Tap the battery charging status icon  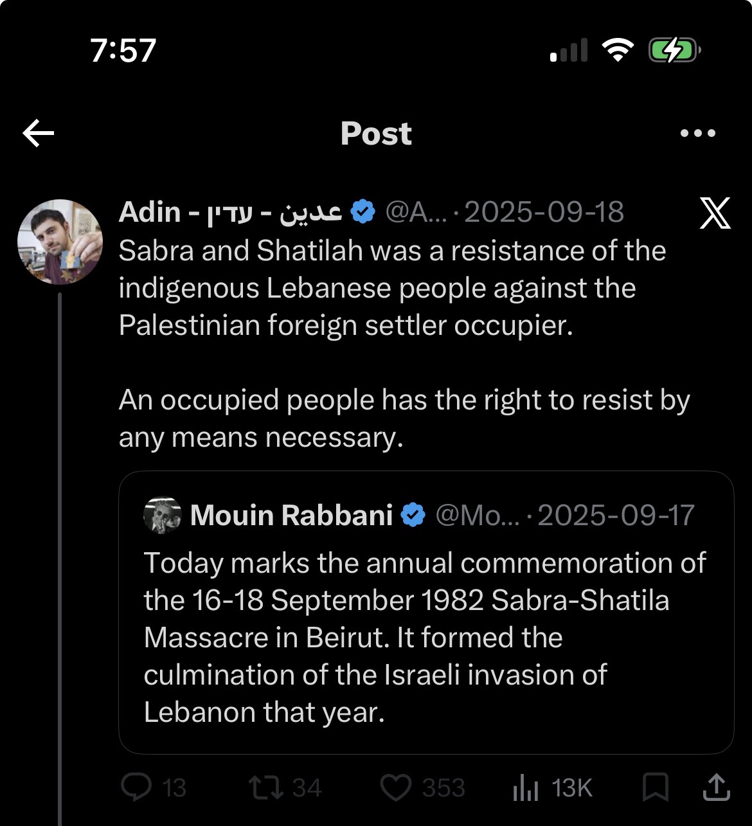click(674, 50)
